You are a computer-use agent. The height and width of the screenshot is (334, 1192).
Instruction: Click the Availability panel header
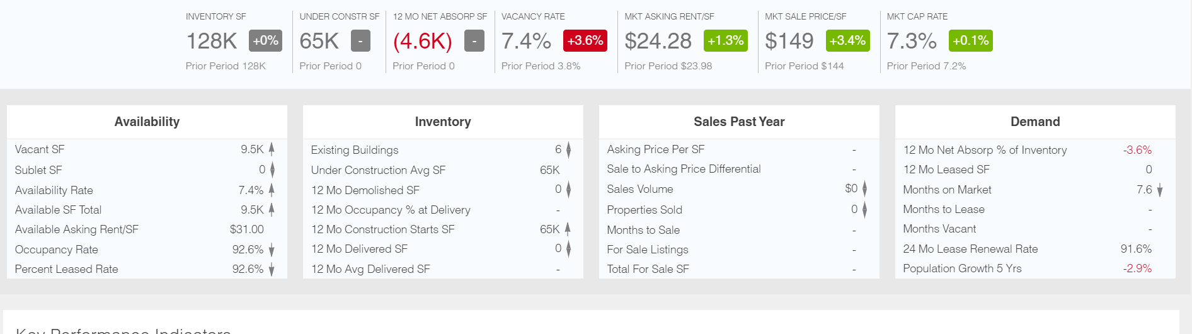147,122
